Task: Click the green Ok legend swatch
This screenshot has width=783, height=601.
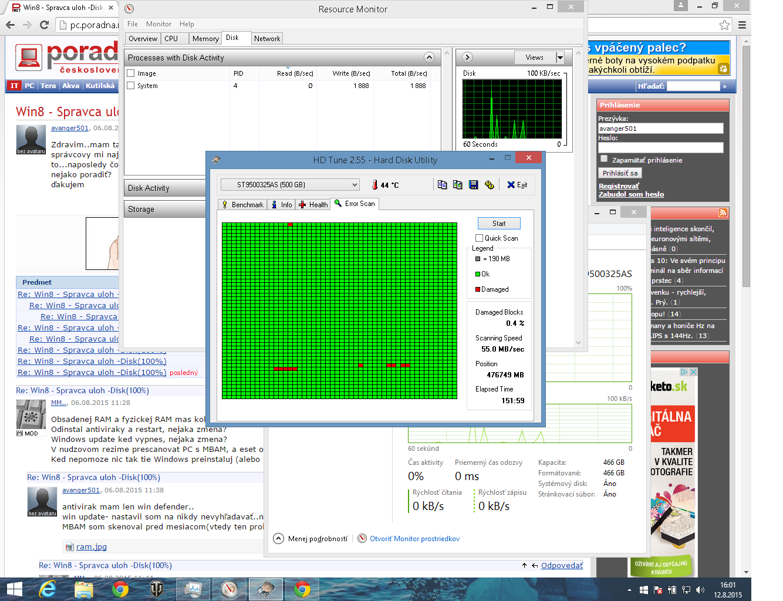Action: [478, 274]
